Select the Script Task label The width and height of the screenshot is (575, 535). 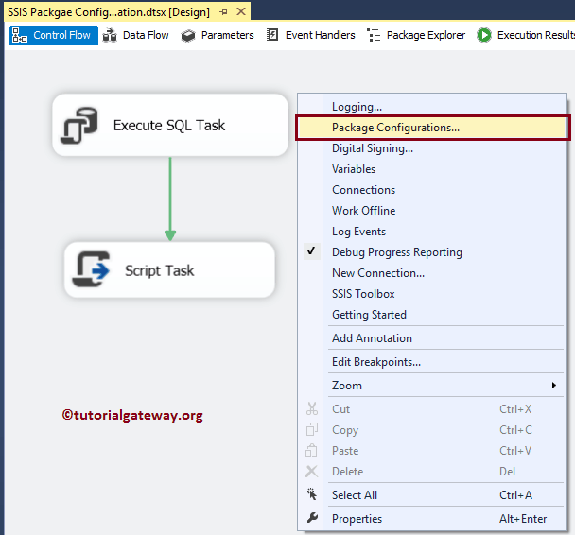pos(160,270)
